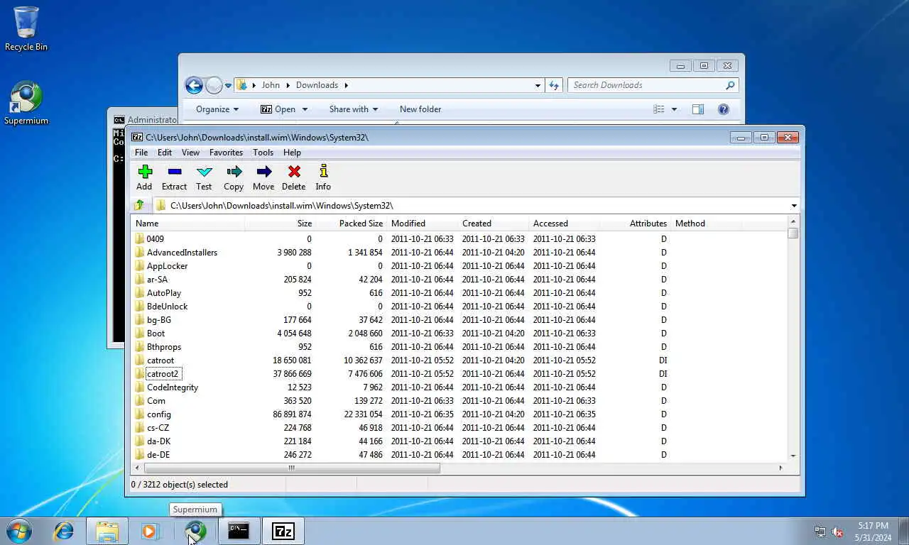The image size is (909, 545).
Task: Expand the 7-Zip address path dropdown
Action: pos(793,206)
